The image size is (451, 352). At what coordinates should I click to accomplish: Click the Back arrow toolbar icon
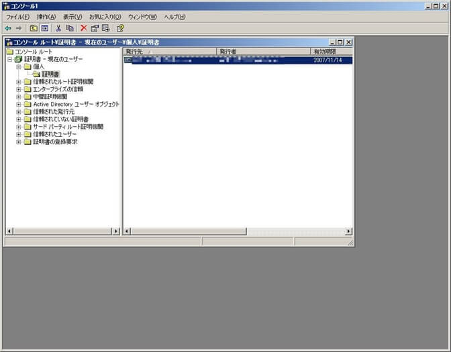8,28
